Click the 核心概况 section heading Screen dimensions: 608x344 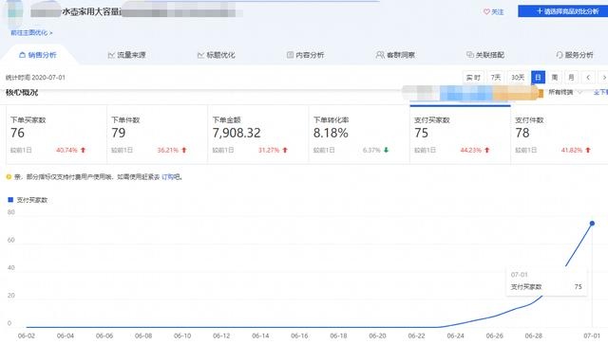(x=22, y=92)
